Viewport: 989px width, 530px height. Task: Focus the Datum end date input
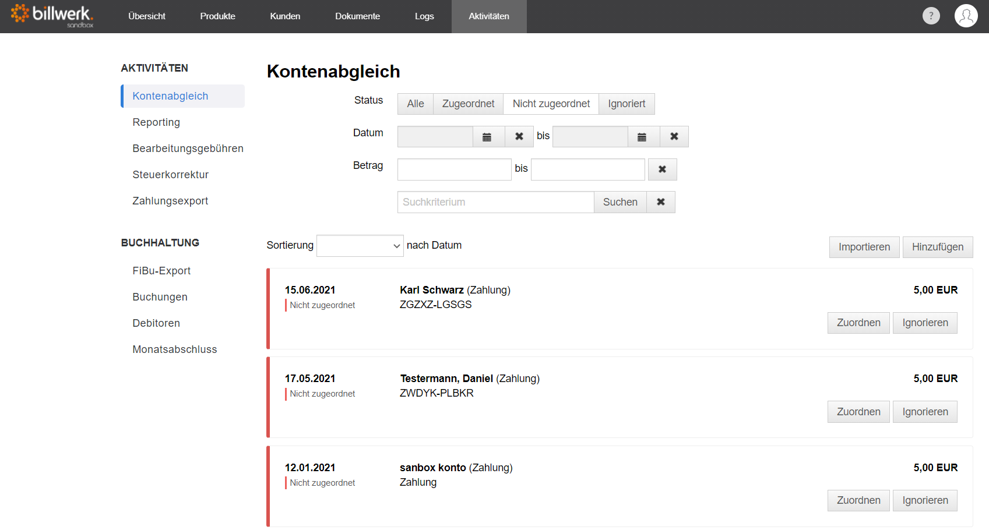[x=590, y=136]
